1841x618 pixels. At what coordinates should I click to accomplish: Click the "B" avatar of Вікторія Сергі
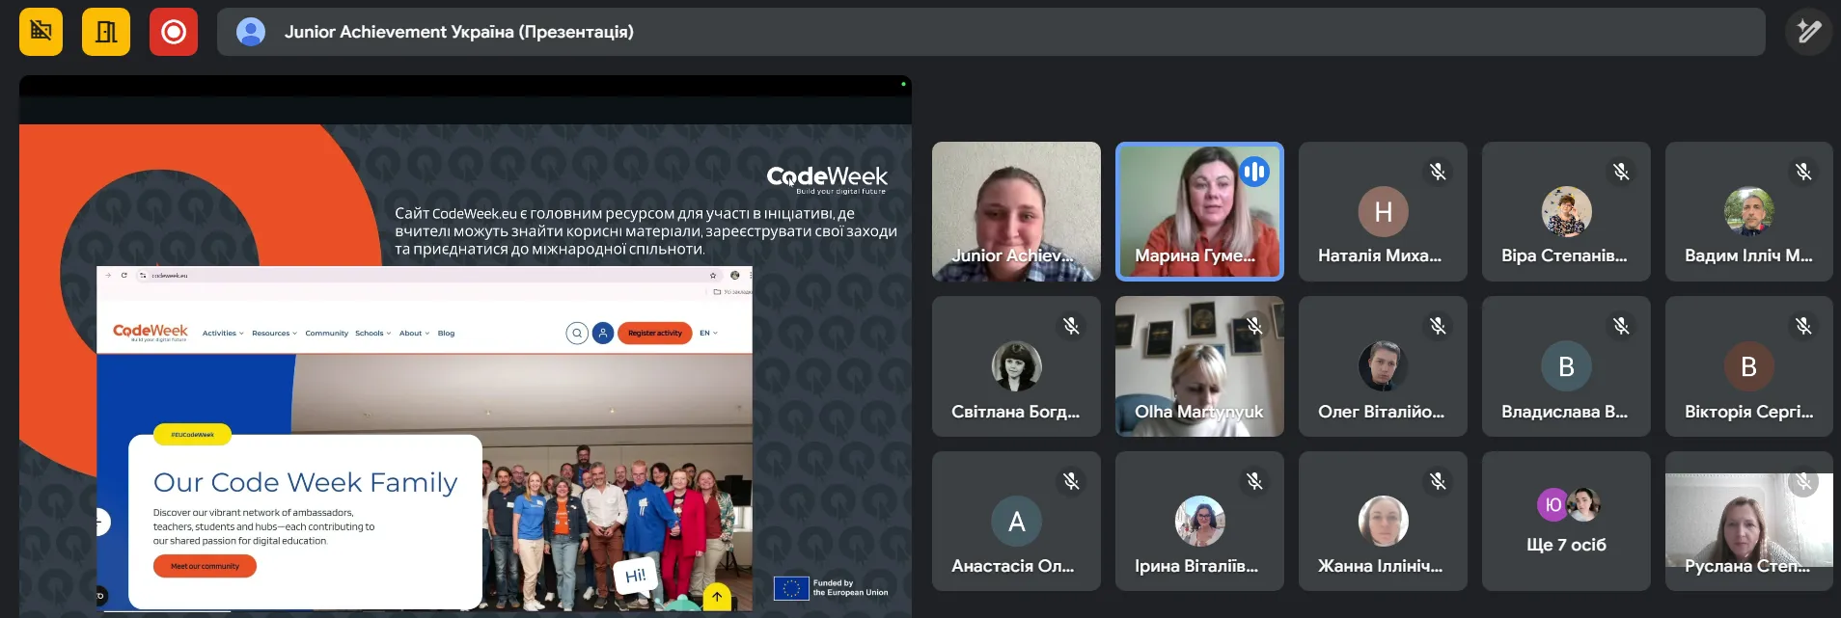pyautogui.click(x=1748, y=366)
